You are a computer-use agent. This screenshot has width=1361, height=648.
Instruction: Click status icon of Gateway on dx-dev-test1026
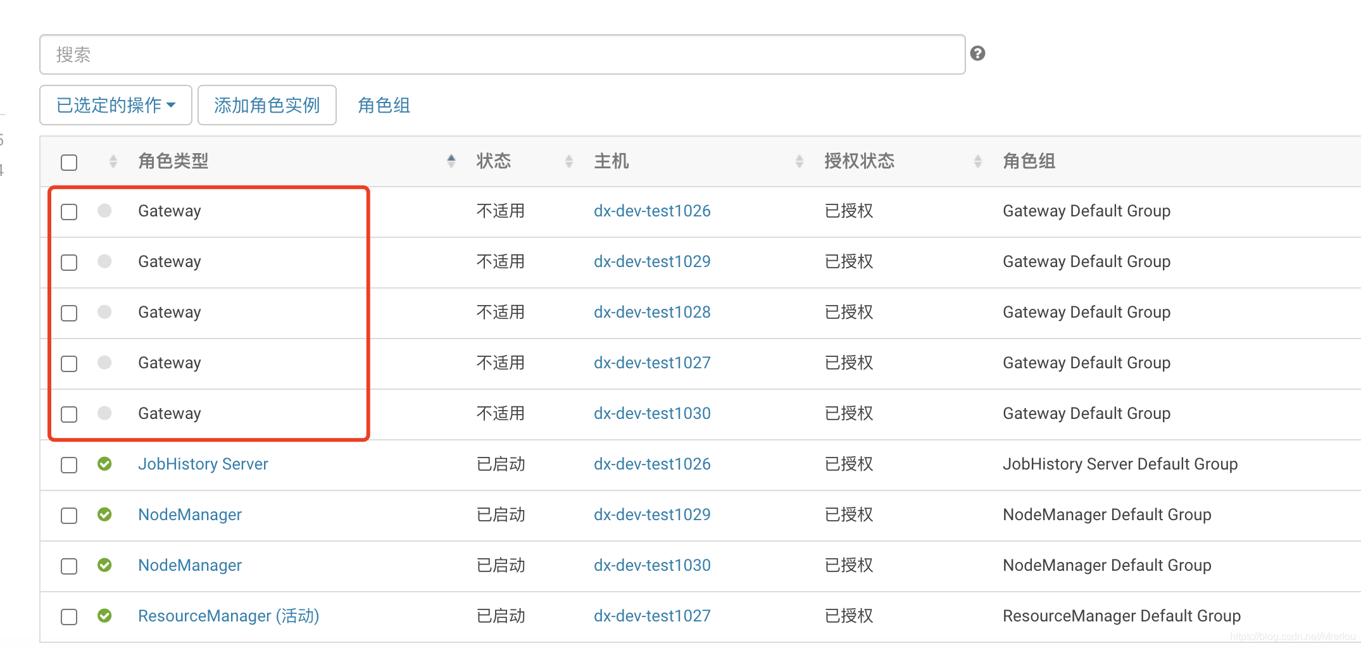pos(105,211)
